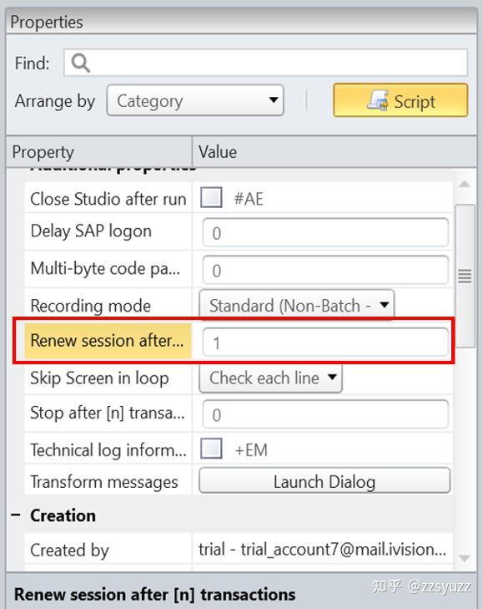The height and width of the screenshot is (609, 483).
Task: Click the scroll down arrow
Action: pos(465,559)
